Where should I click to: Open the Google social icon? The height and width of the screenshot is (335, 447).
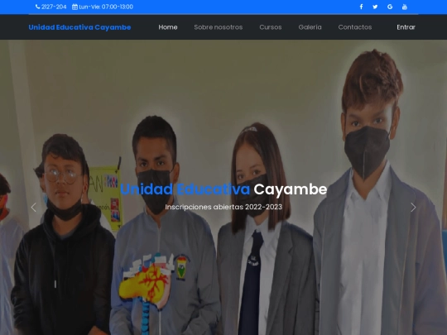390,7
